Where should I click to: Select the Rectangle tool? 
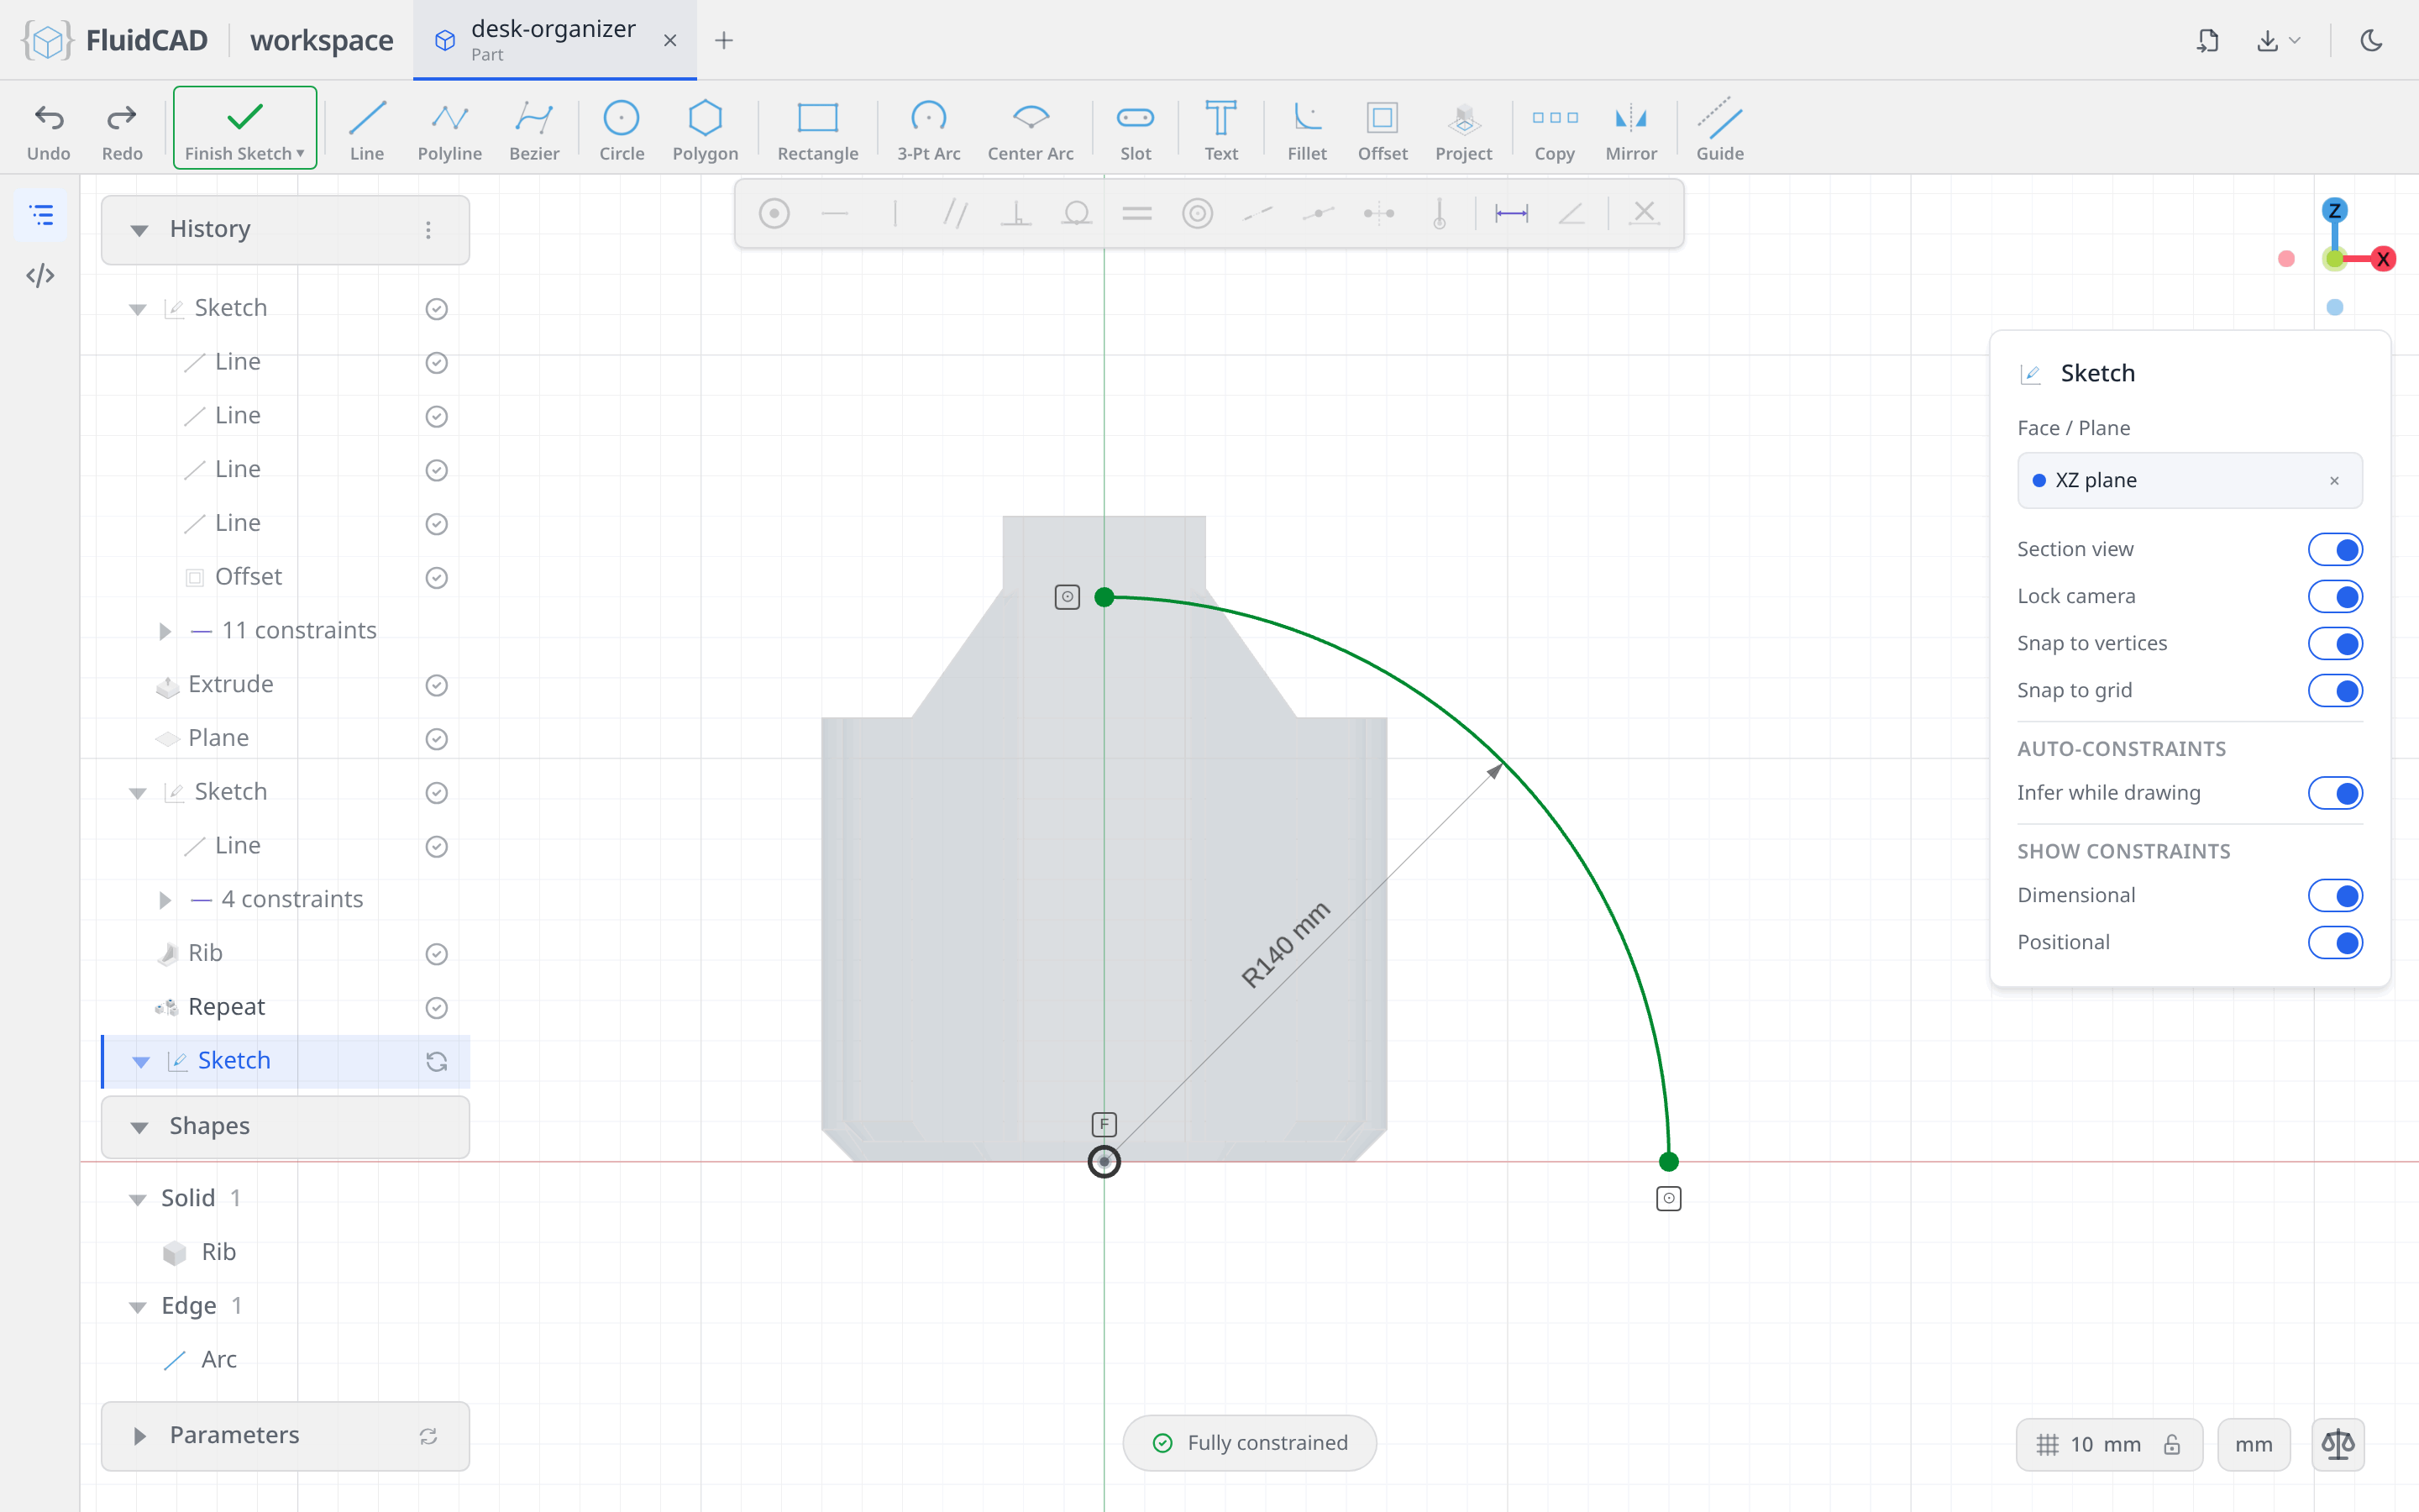pos(817,129)
